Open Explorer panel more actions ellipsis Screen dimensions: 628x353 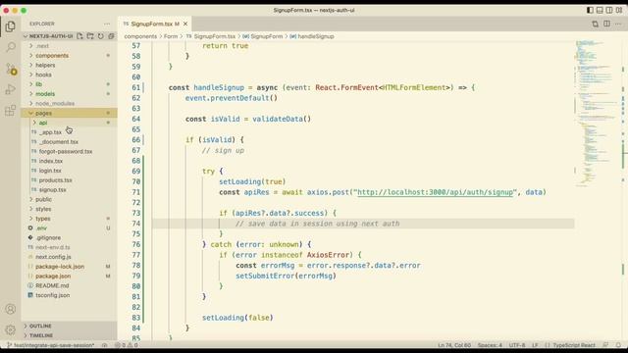pyautogui.click(x=107, y=24)
